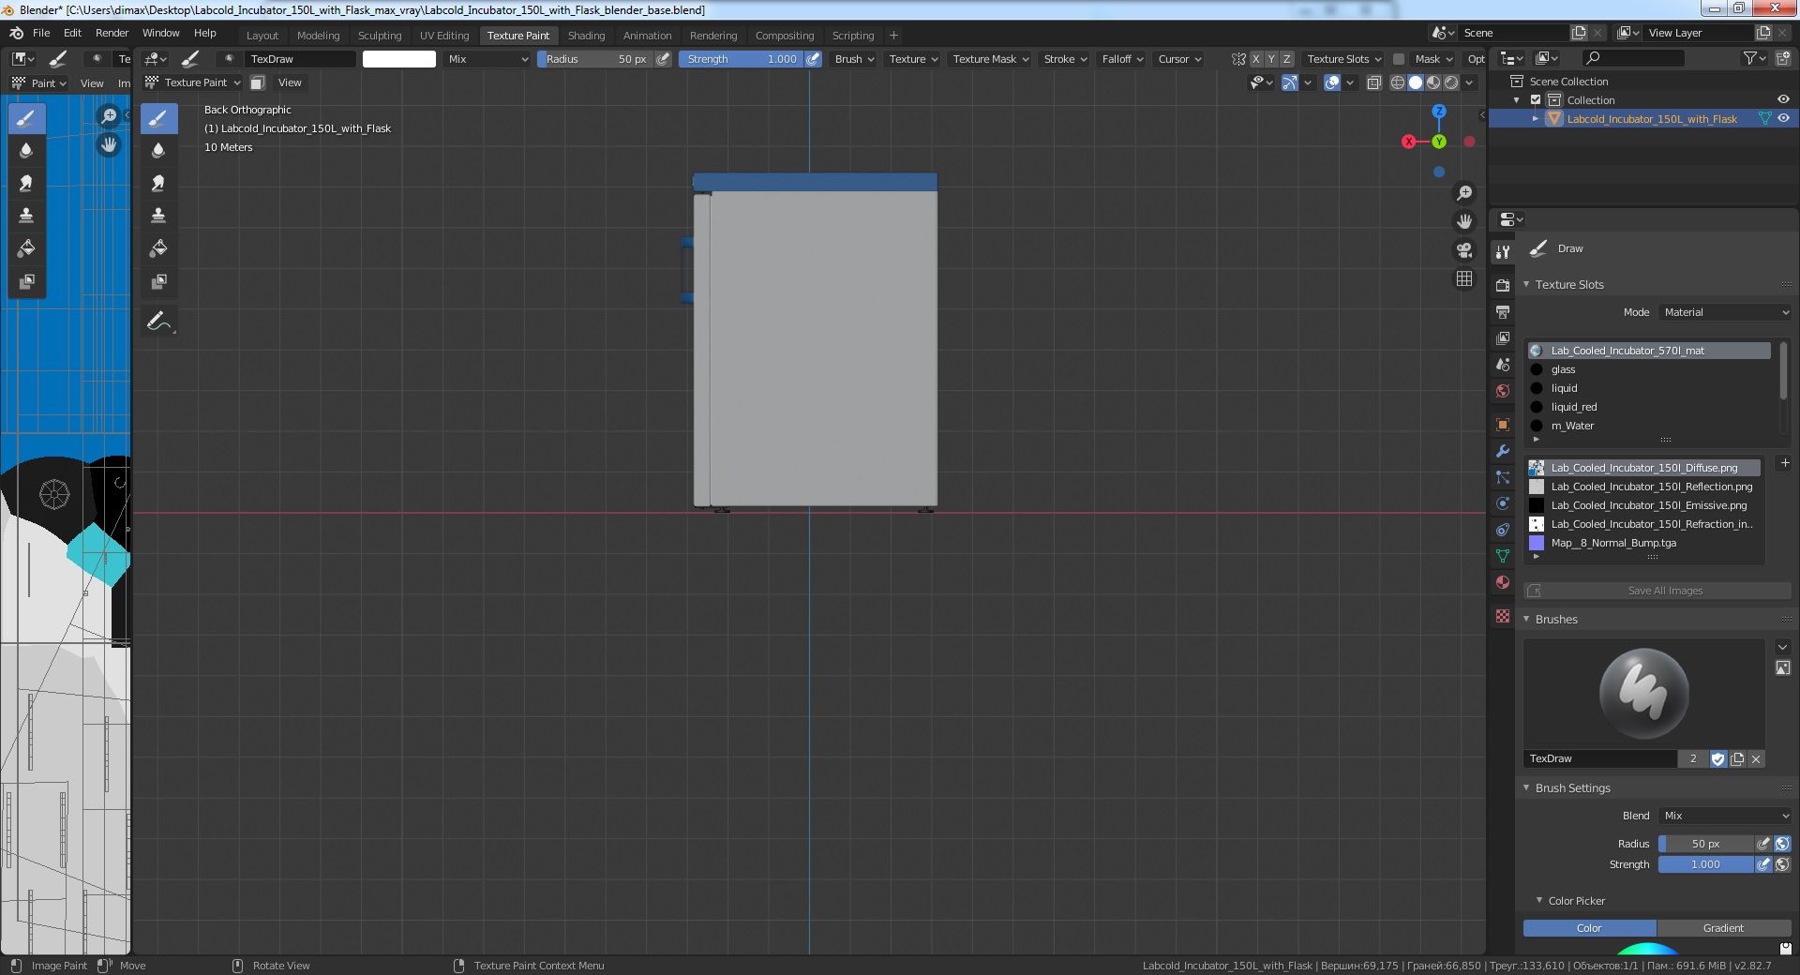Screen dimensions: 1800x975
Task: Open the Modifiers wrench properties tab
Action: click(x=1503, y=451)
